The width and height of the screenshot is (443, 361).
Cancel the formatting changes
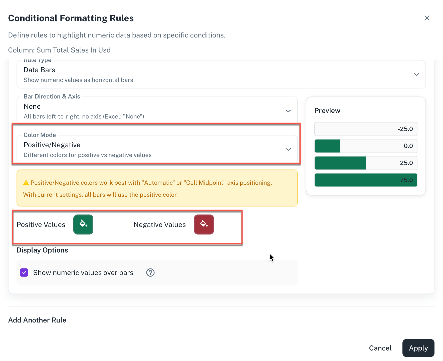[x=380, y=348]
